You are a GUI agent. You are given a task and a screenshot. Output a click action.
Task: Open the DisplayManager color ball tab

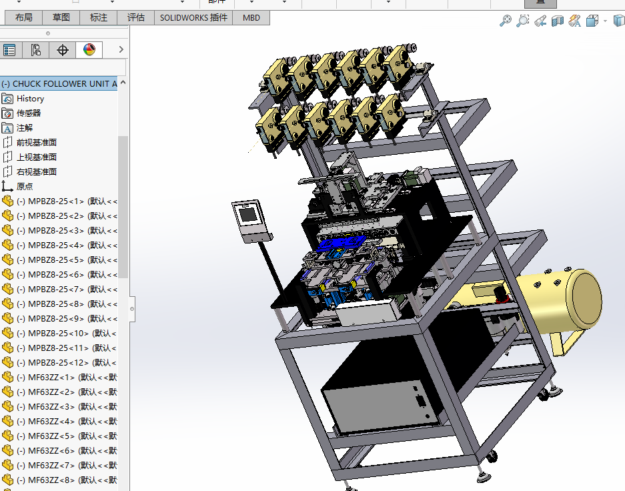click(89, 50)
